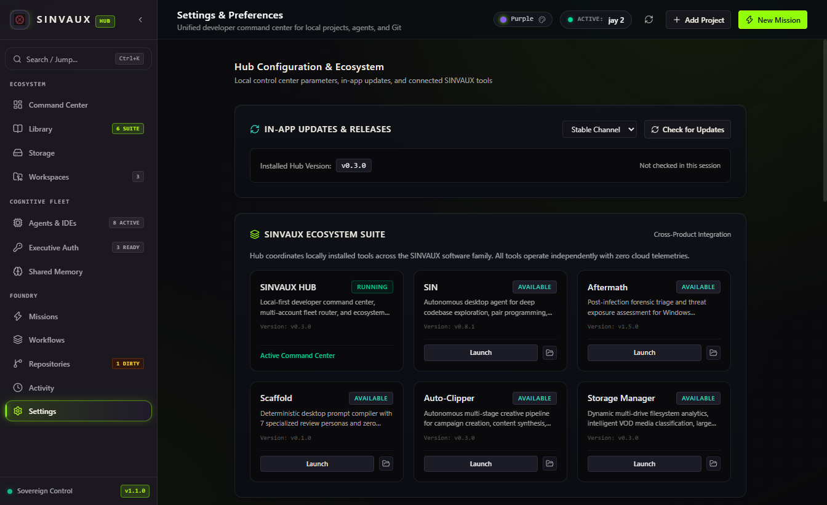Click the Activity clock icon
This screenshot has height=505, width=827.
[18, 388]
